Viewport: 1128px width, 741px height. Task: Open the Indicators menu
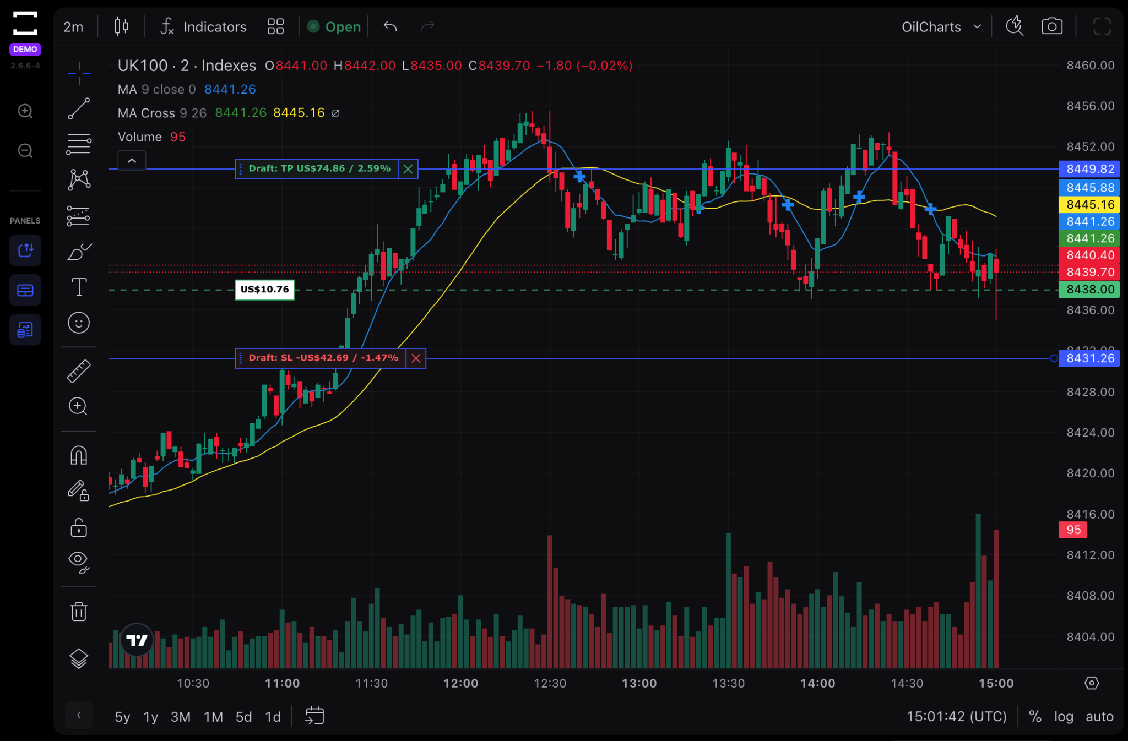pyautogui.click(x=202, y=26)
